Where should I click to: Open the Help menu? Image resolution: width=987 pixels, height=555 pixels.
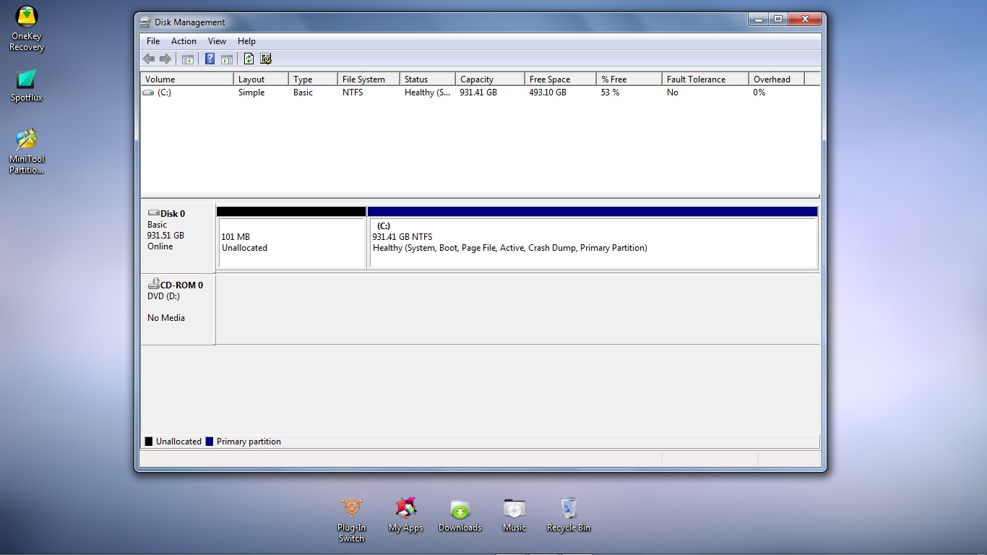[x=246, y=41]
